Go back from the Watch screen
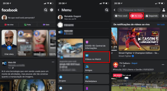167x91 pixels. pos(114,10)
